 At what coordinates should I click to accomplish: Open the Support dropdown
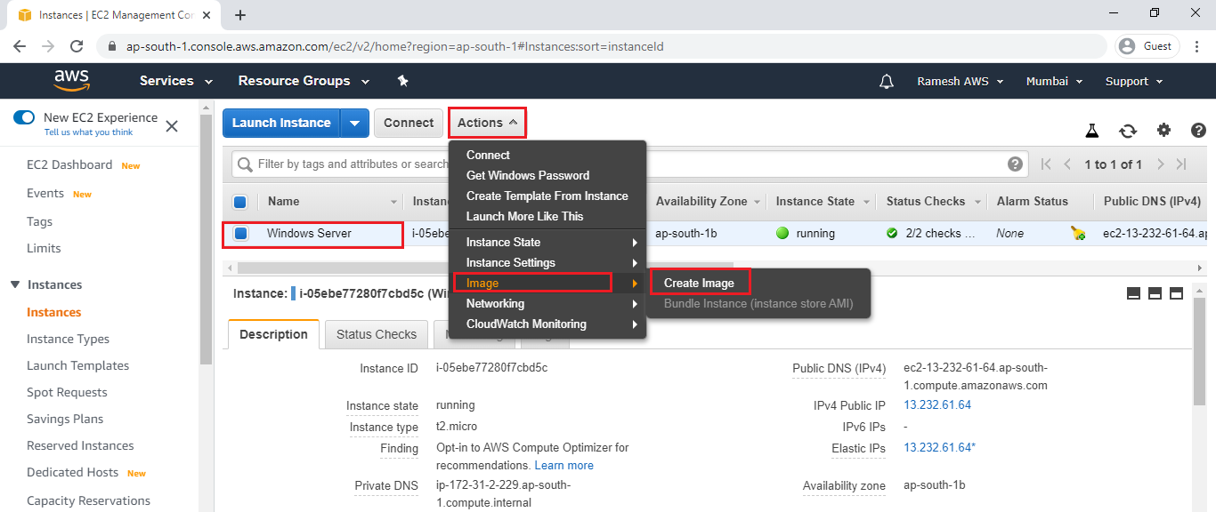(x=1134, y=81)
